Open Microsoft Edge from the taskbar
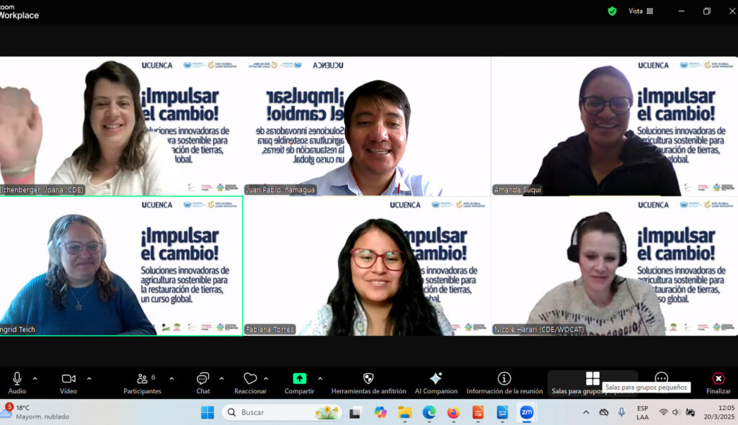The image size is (738, 425). click(x=429, y=413)
